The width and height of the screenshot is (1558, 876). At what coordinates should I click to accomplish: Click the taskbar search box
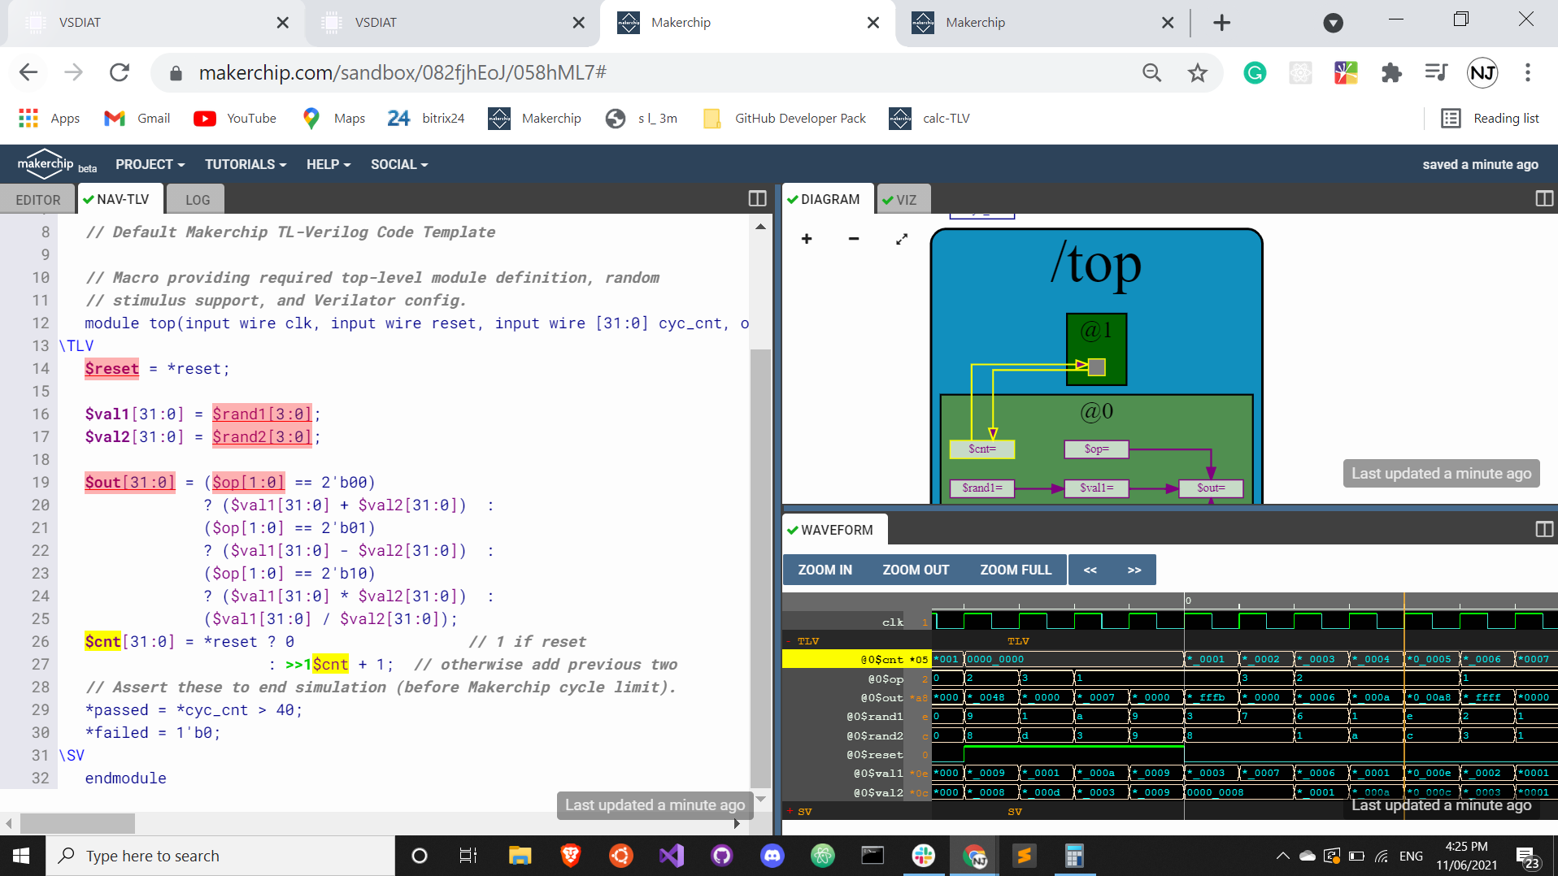220,856
